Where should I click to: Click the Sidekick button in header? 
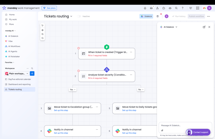click(146, 16)
